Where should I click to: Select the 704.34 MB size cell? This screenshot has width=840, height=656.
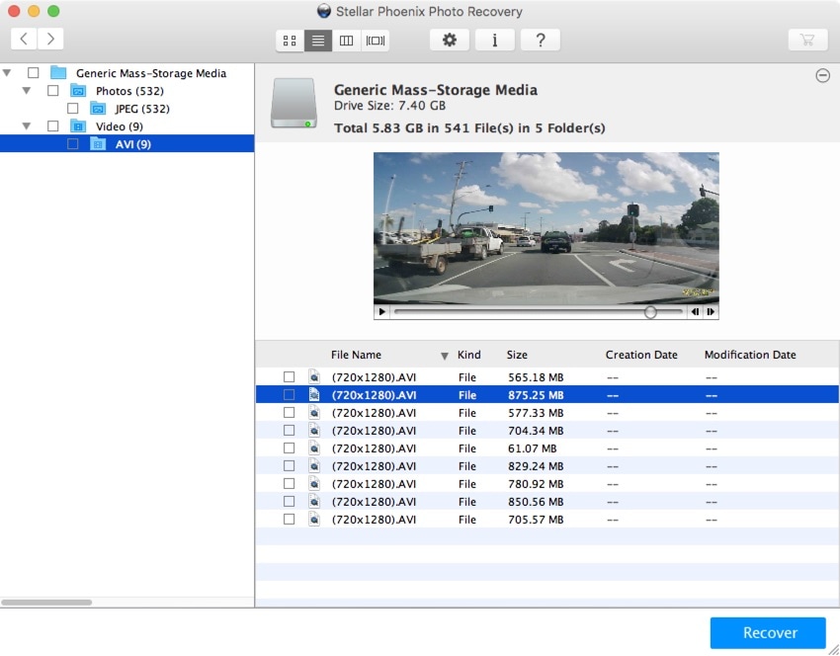tap(536, 431)
